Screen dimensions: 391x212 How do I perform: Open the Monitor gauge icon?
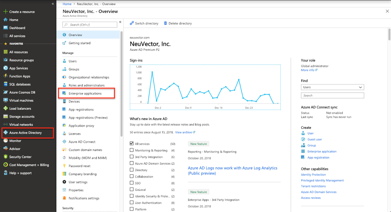tap(6, 141)
